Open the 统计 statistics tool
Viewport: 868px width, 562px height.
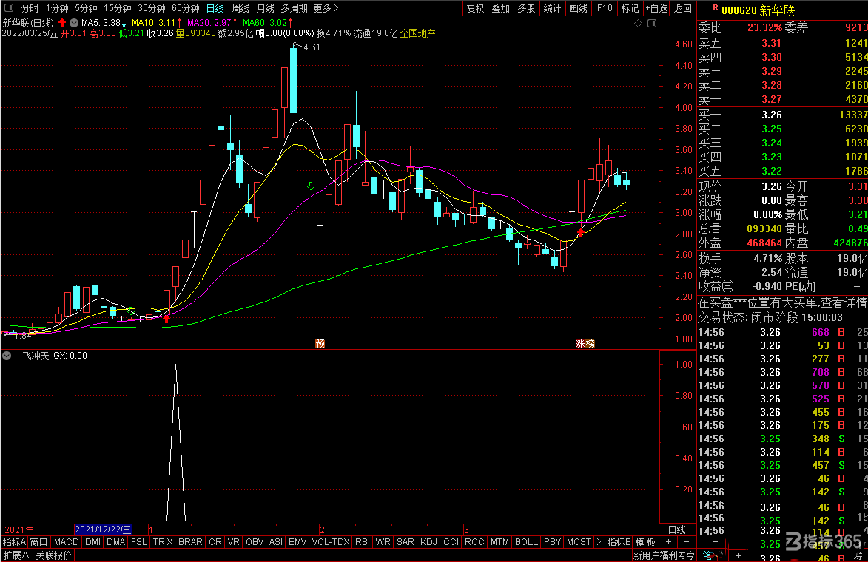(x=552, y=8)
